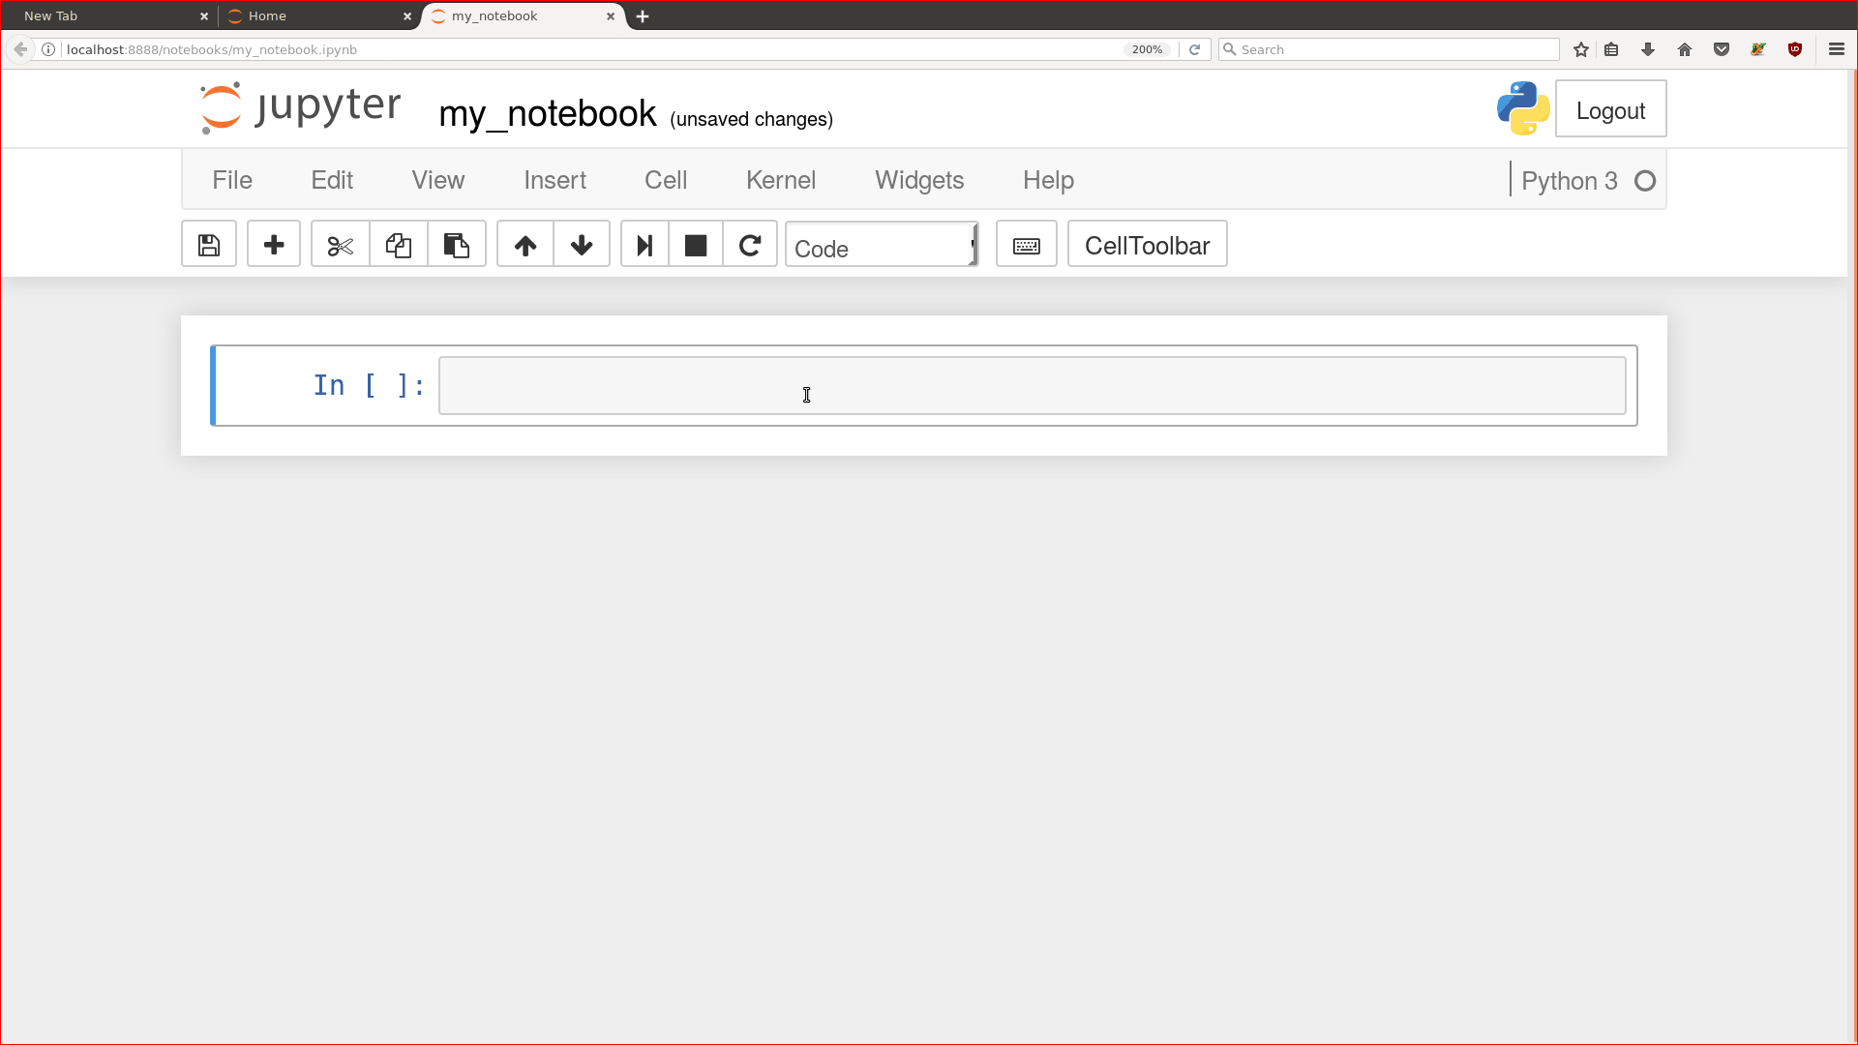This screenshot has width=1858, height=1045.
Task: Rename notebook via my_notebook title
Action: click(548, 114)
